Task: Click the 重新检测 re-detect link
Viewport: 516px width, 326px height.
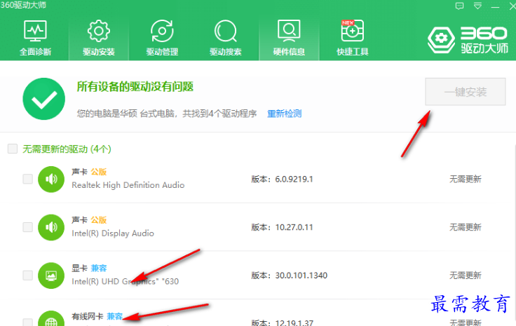Action: 285,114
